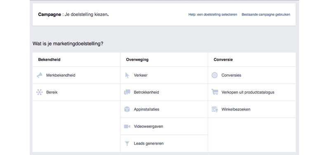Click the megaphone icon beside Merkbekendheid
Viewport: 330px width, 155px height.
click(39, 75)
